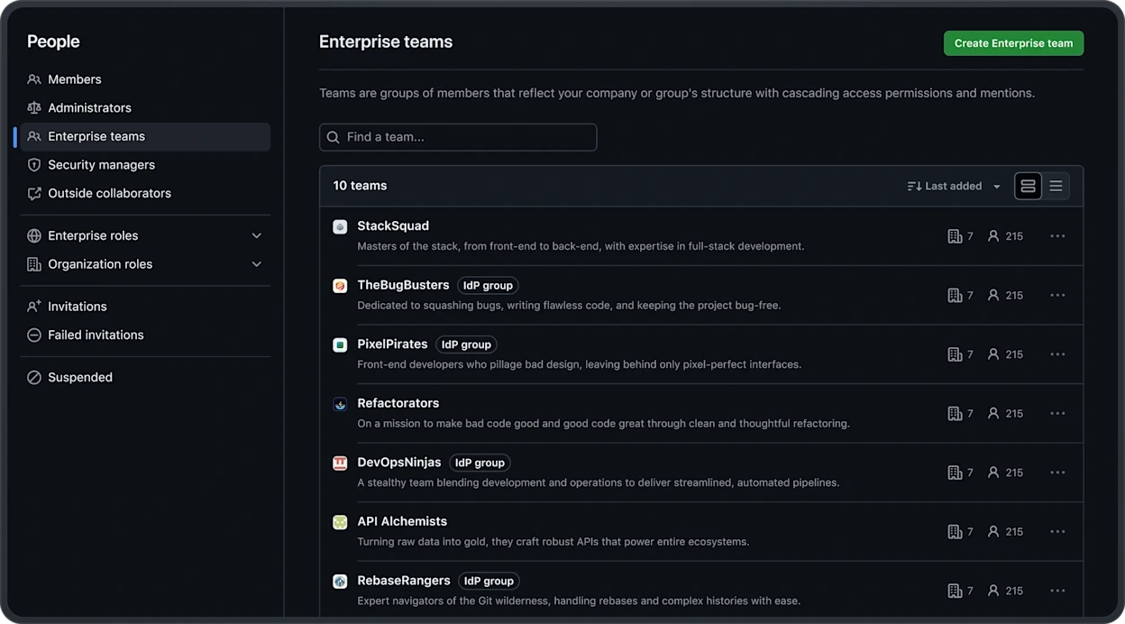Viewport: 1125px width, 624px height.
Task: Open Invitations in the sidebar
Action: 145,307
